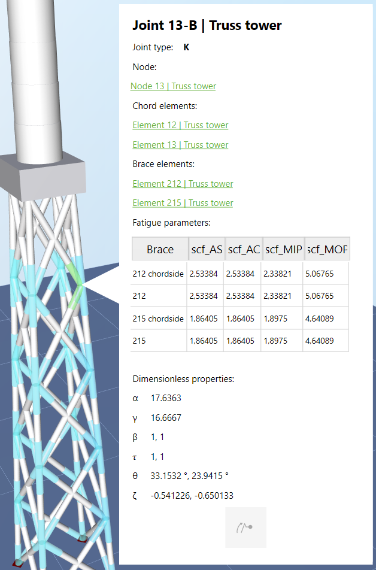Open chord Element 13 | Truss tower link
This screenshot has width=376, height=570.
pos(180,145)
